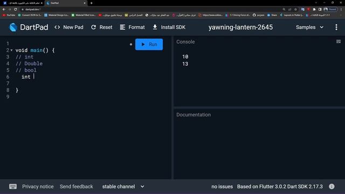Click the // bool comment line
Screen dimensions: 345x194
(x=26, y=70)
